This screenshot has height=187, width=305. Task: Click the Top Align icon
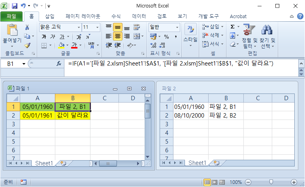109,27
